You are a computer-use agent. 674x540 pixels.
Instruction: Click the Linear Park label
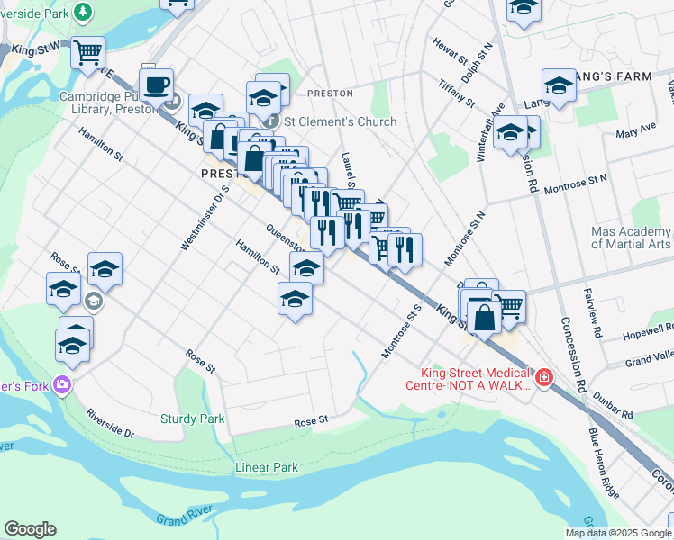click(x=267, y=467)
